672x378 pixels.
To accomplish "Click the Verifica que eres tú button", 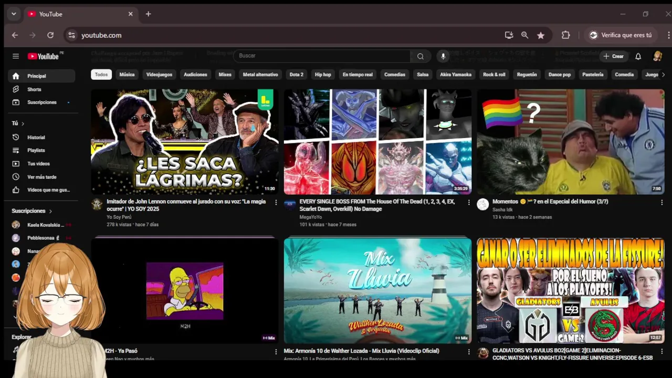I will click(x=621, y=35).
